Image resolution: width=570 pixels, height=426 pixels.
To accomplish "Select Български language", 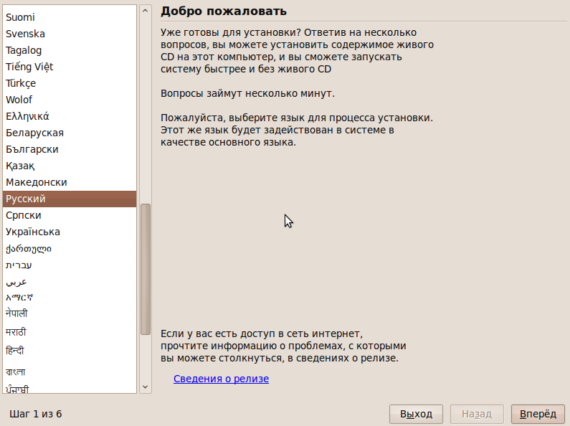I will pos(70,149).
